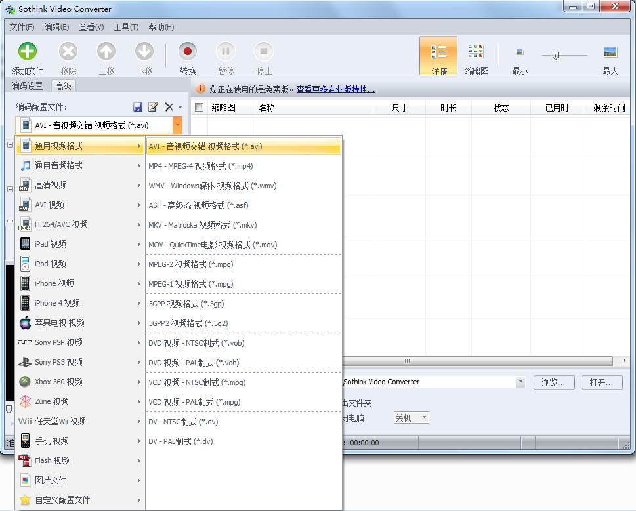Open the Zune 视频 category
Image resolution: width=636 pixels, height=511 pixels.
pyautogui.click(x=79, y=401)
